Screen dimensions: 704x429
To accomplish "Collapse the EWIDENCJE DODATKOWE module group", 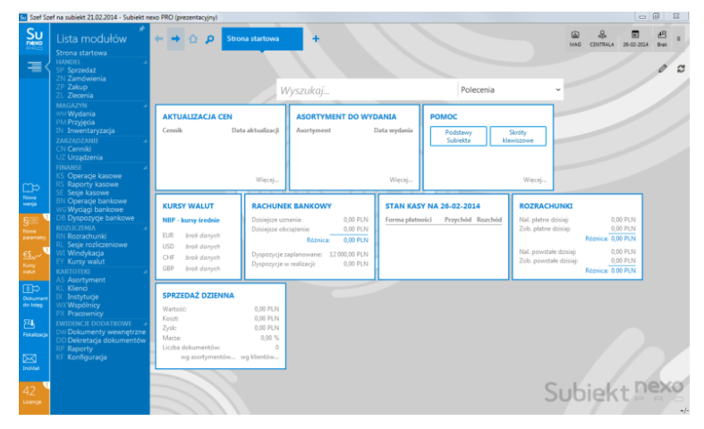I will (145, 324).
